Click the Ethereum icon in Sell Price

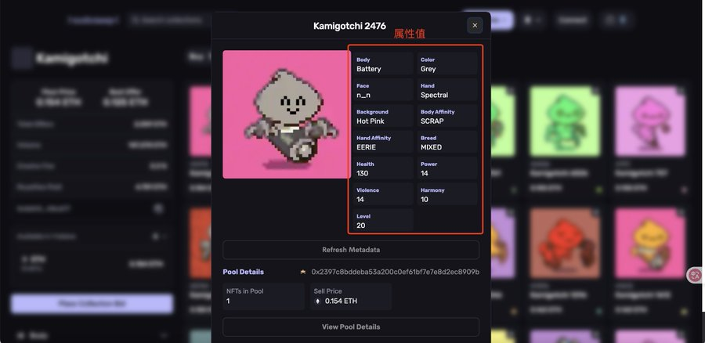318,301
